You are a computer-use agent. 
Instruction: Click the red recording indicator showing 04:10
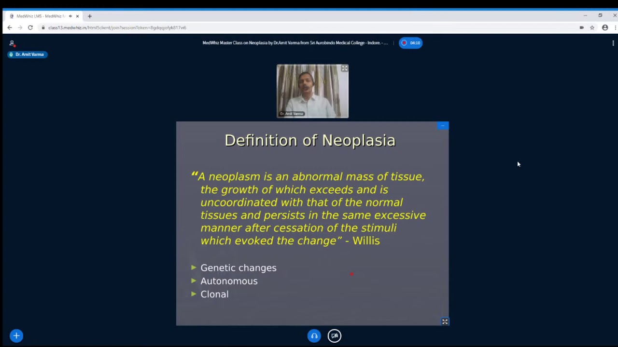pos(410,43)
